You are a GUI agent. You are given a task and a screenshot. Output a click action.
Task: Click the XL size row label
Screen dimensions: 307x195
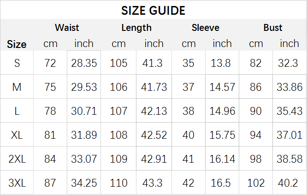coord(17,135)
